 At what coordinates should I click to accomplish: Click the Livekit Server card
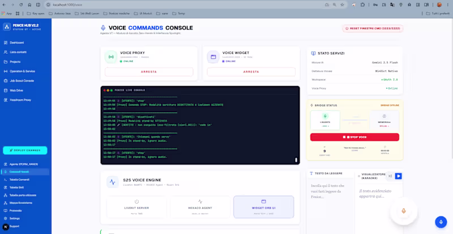point(136,207)
